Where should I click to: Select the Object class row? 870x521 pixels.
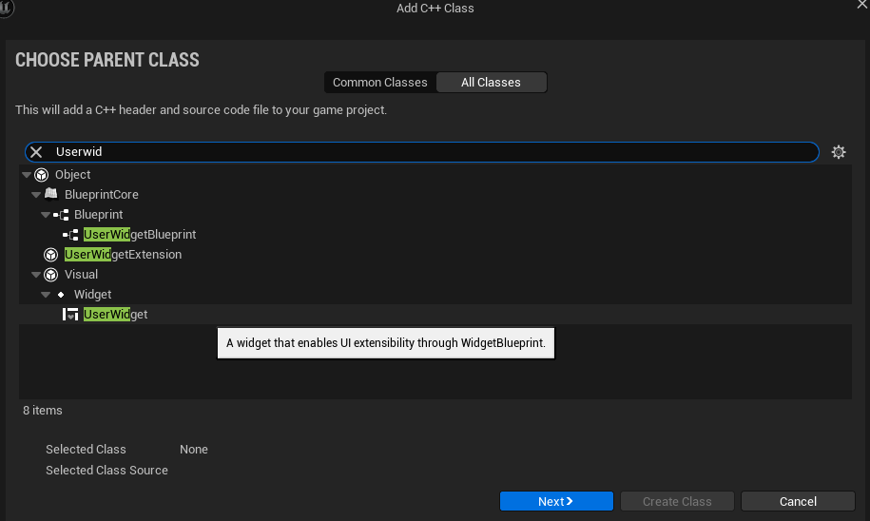tap(435, 175)
